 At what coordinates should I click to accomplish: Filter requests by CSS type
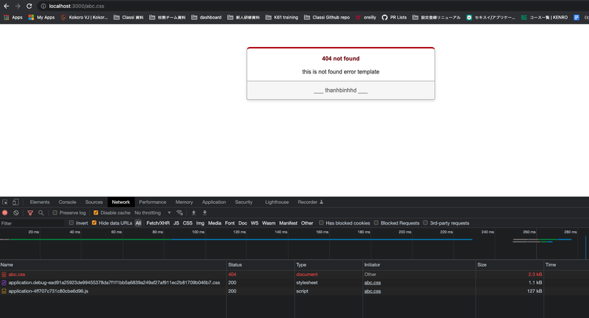(x=188, y=223)
